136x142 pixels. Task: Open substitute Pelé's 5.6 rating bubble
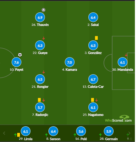coord(81,131)
